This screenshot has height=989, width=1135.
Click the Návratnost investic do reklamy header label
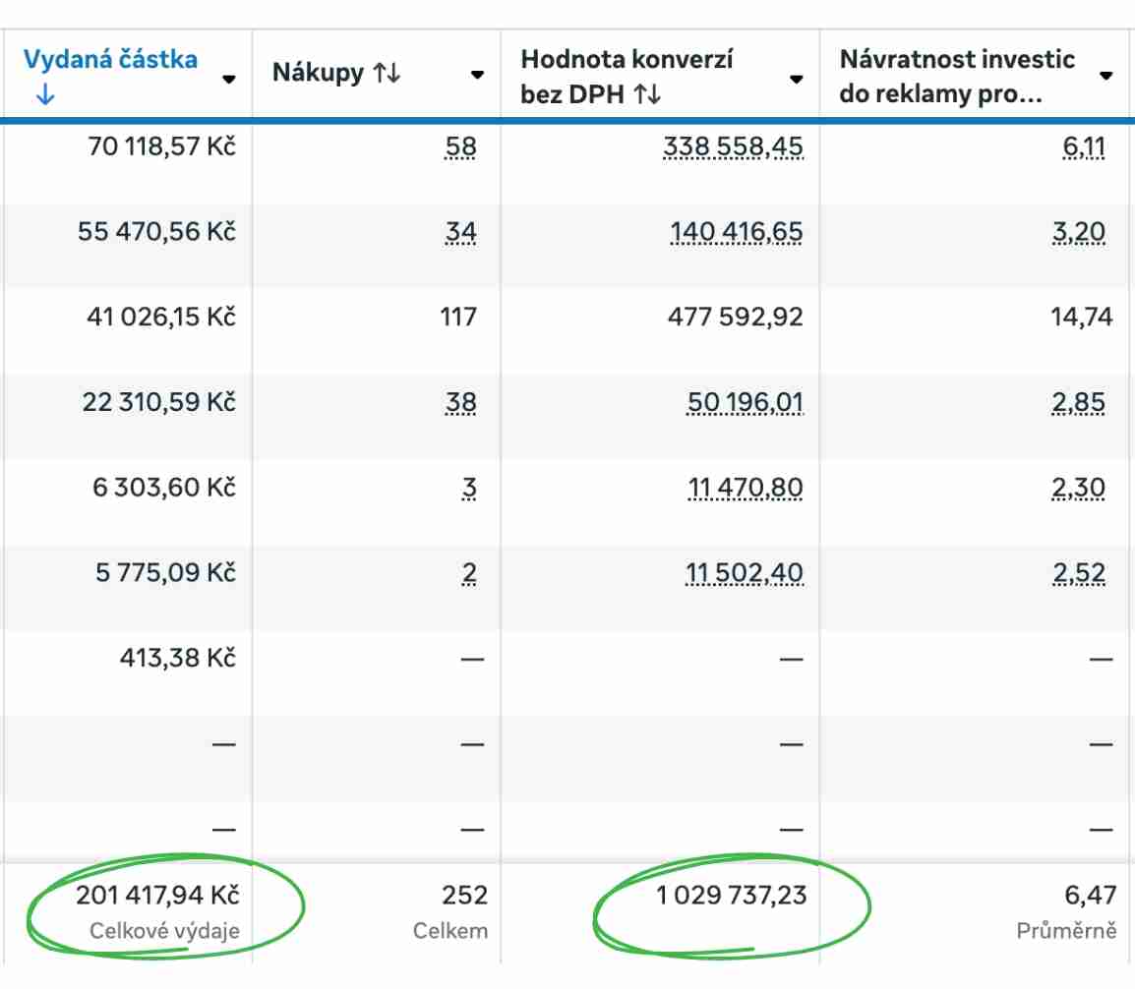(957, 76)
